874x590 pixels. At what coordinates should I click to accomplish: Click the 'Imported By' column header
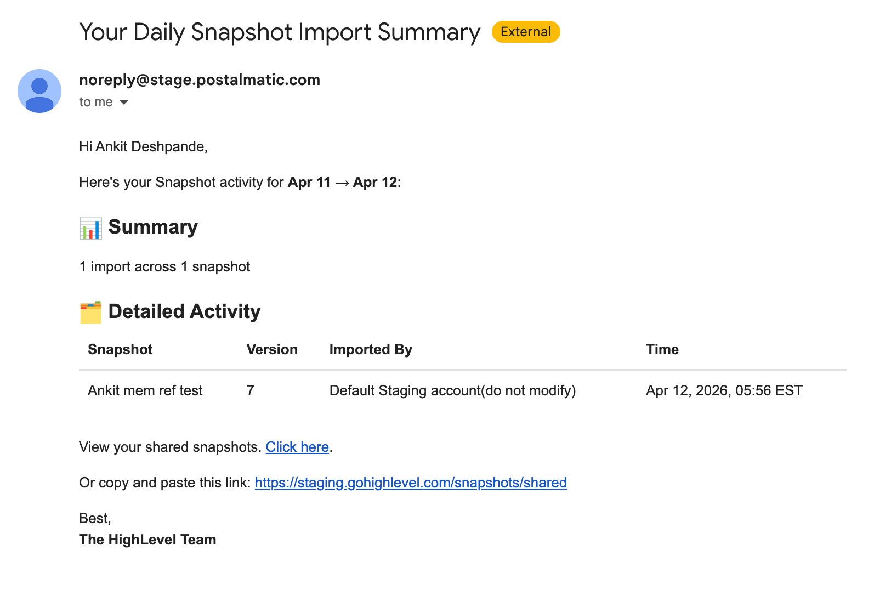tap(371, 350)
